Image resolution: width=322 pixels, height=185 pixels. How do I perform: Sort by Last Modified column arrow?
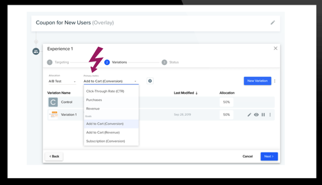197,93
